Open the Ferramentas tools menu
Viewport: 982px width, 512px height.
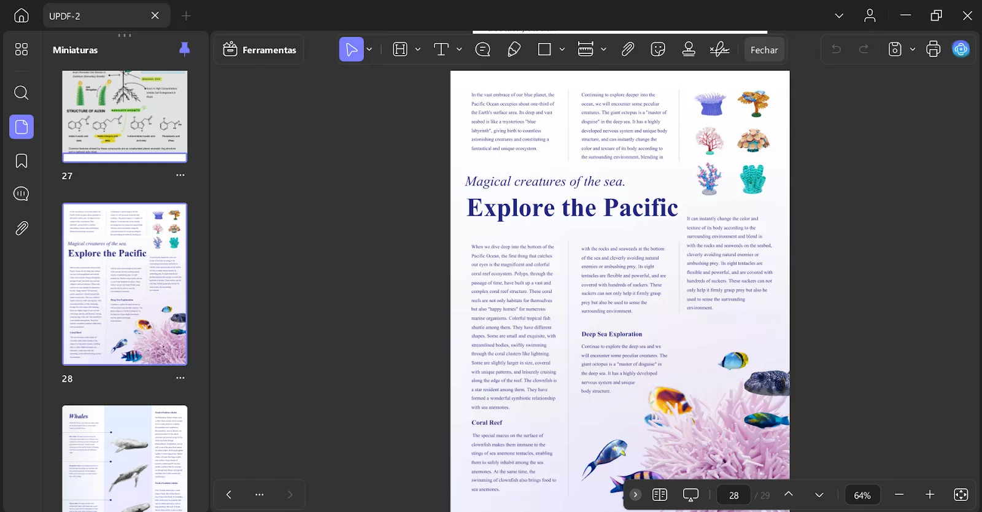tap(259, 50)
